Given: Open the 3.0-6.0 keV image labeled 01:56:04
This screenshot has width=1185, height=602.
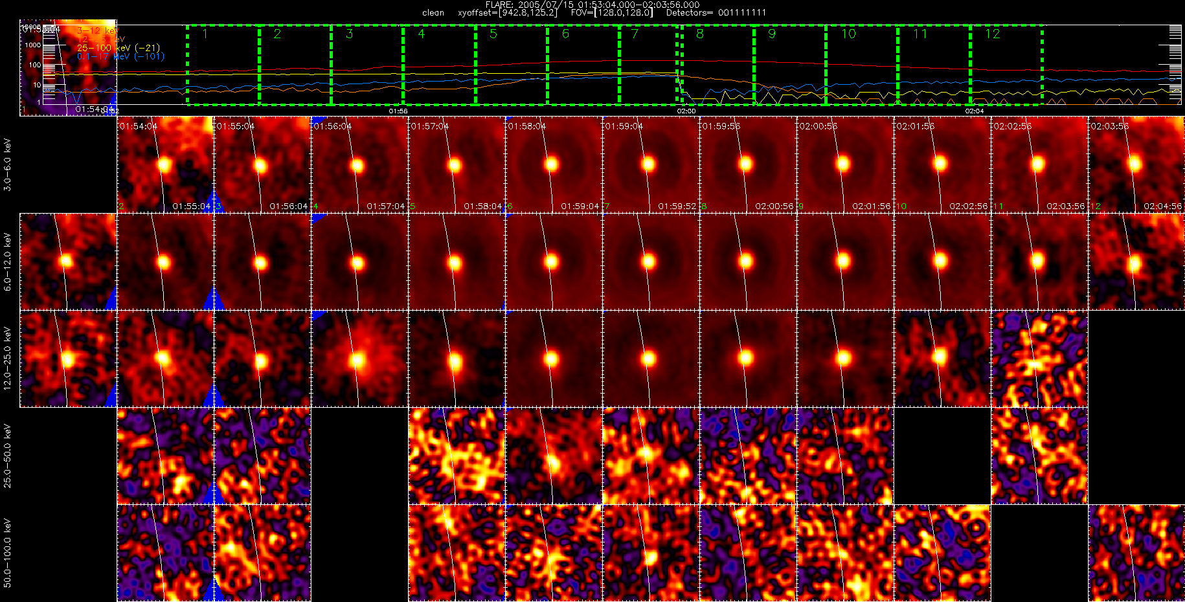Looking at the screenshot, I should pos(359,164).
